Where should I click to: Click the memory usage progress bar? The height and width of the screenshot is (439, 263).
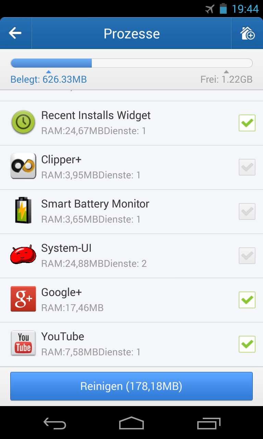[131, 63]
